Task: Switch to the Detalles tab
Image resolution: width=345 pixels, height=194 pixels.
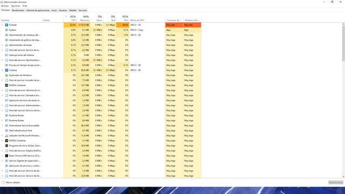Action: pyautogui.click(x=73, y=10)
